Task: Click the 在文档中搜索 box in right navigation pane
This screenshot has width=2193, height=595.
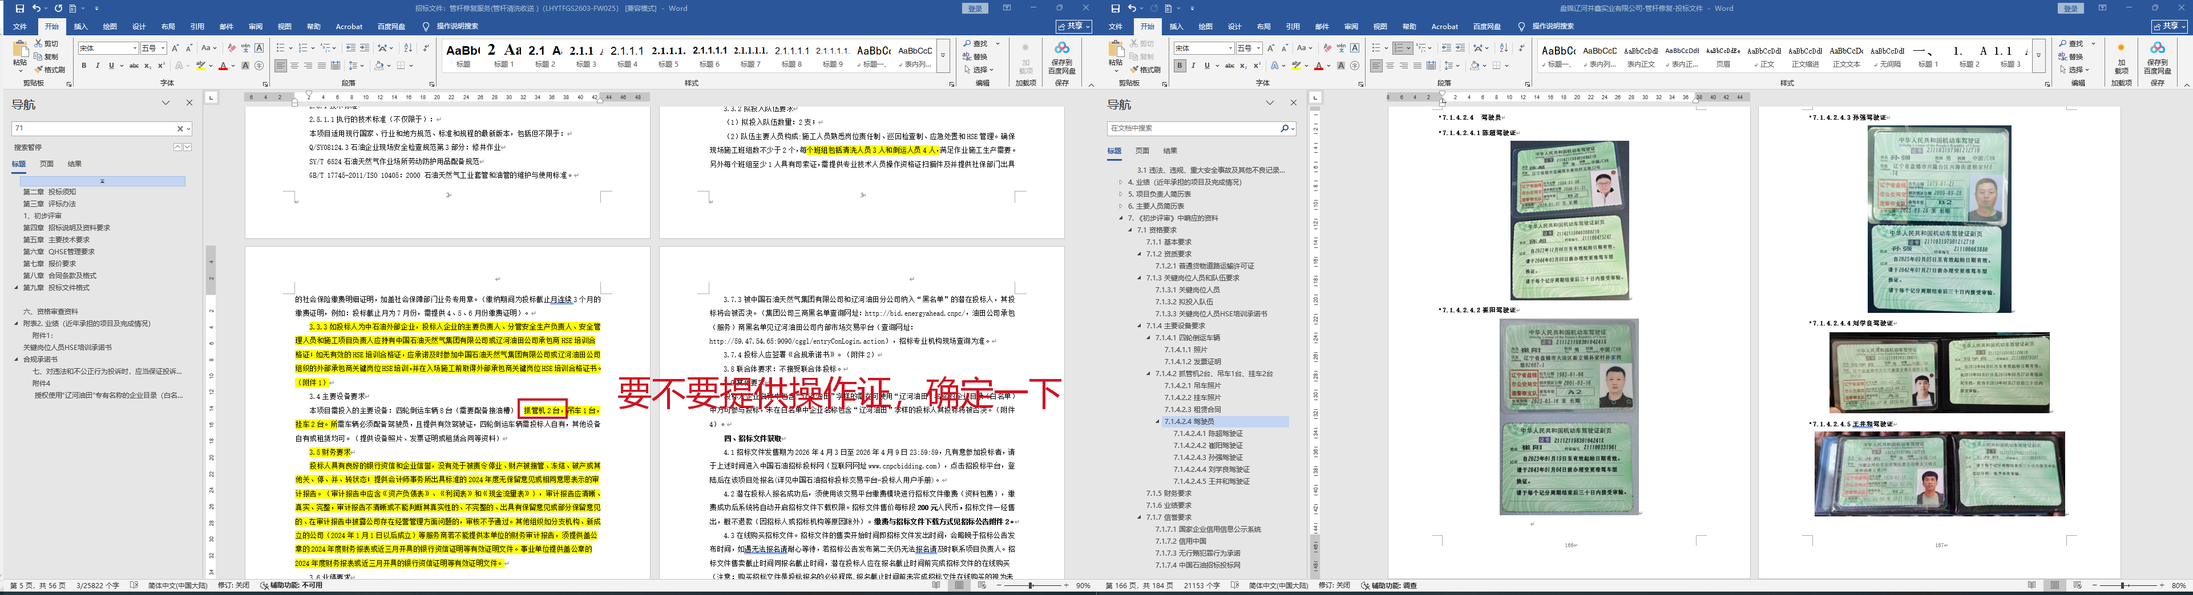Action: click(1192, 128)
